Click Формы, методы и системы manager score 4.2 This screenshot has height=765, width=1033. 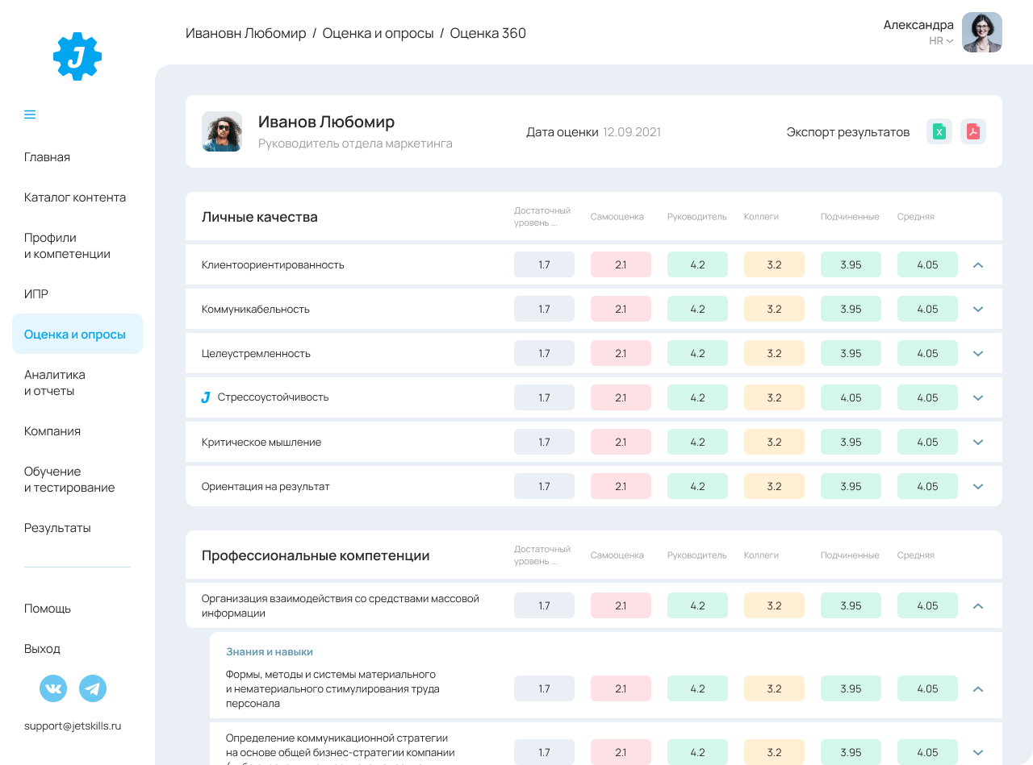[x=697, y=688]
